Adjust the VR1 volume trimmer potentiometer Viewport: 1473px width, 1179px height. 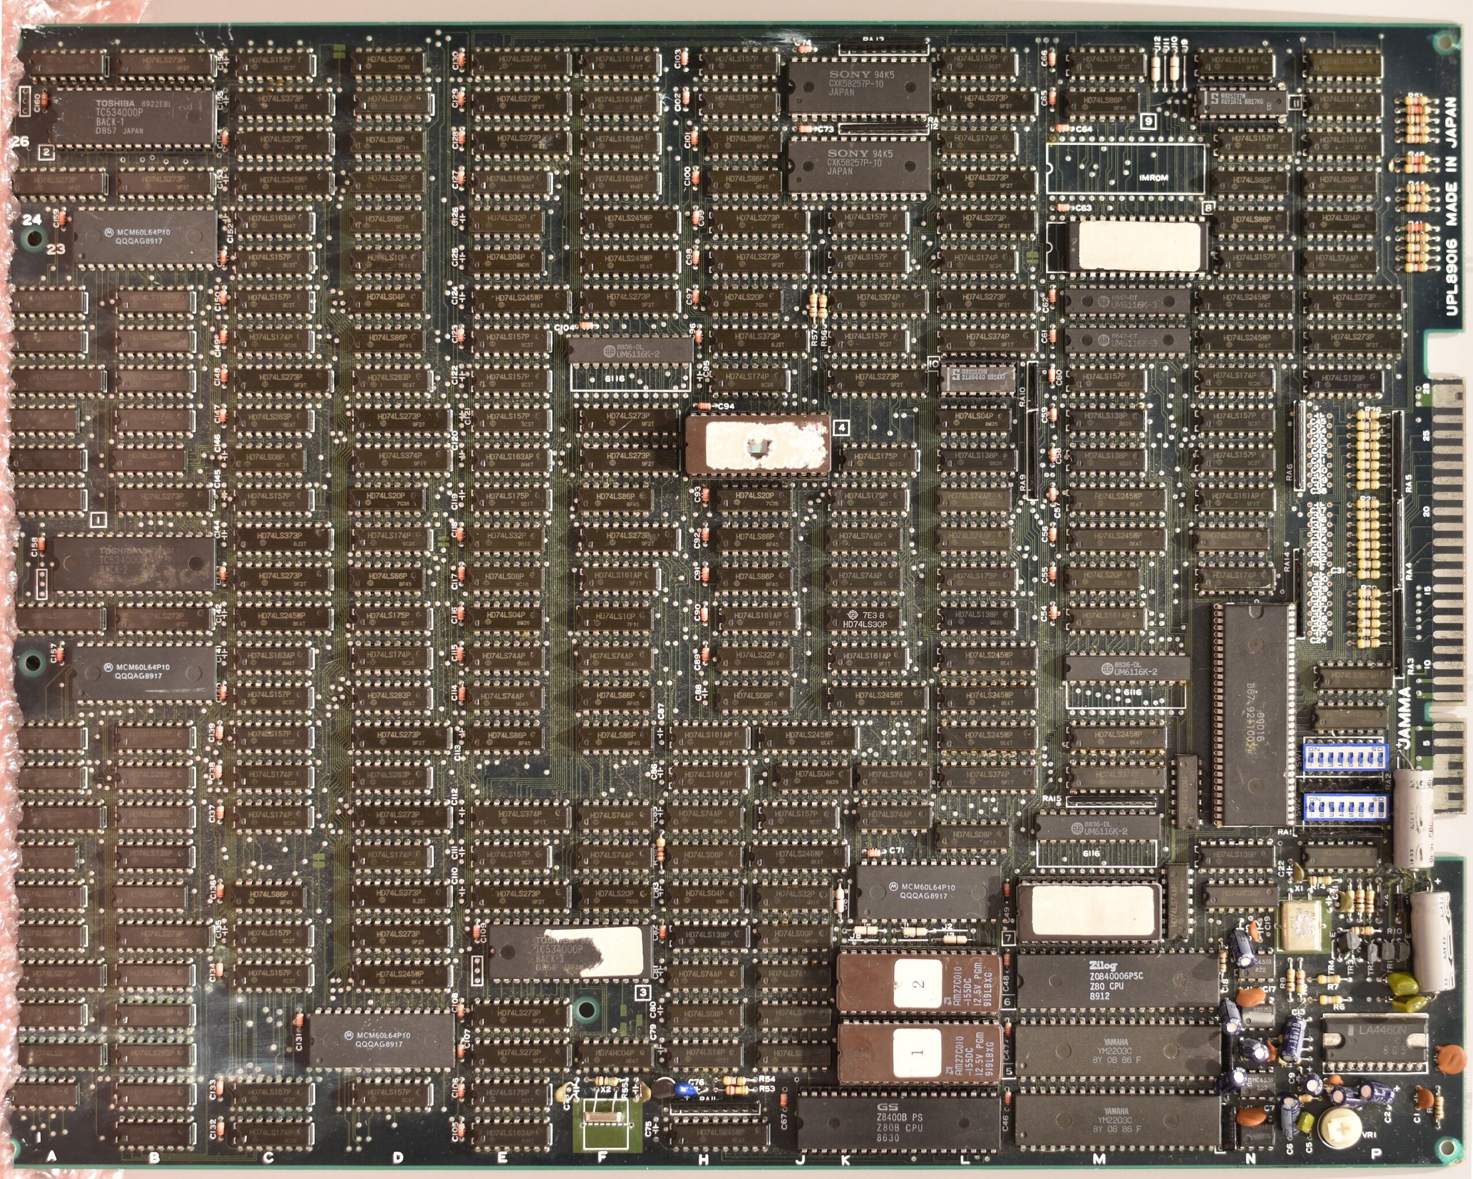pyautogui.click(x=1341, y=1129)
